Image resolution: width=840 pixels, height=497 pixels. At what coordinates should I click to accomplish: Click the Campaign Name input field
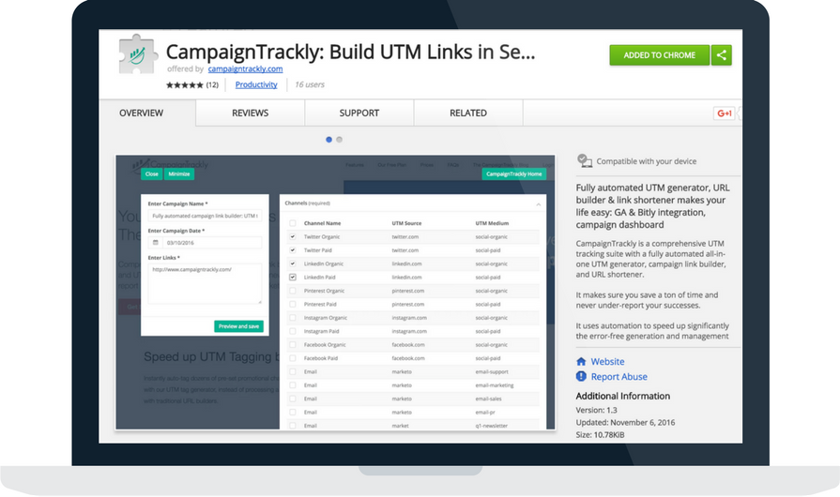click(205, 216)
